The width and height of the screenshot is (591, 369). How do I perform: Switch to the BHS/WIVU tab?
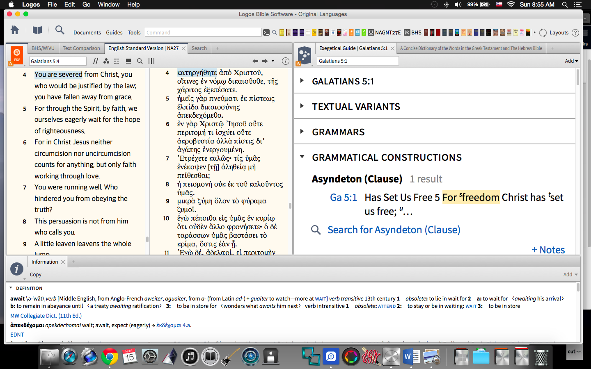(43, 48)
